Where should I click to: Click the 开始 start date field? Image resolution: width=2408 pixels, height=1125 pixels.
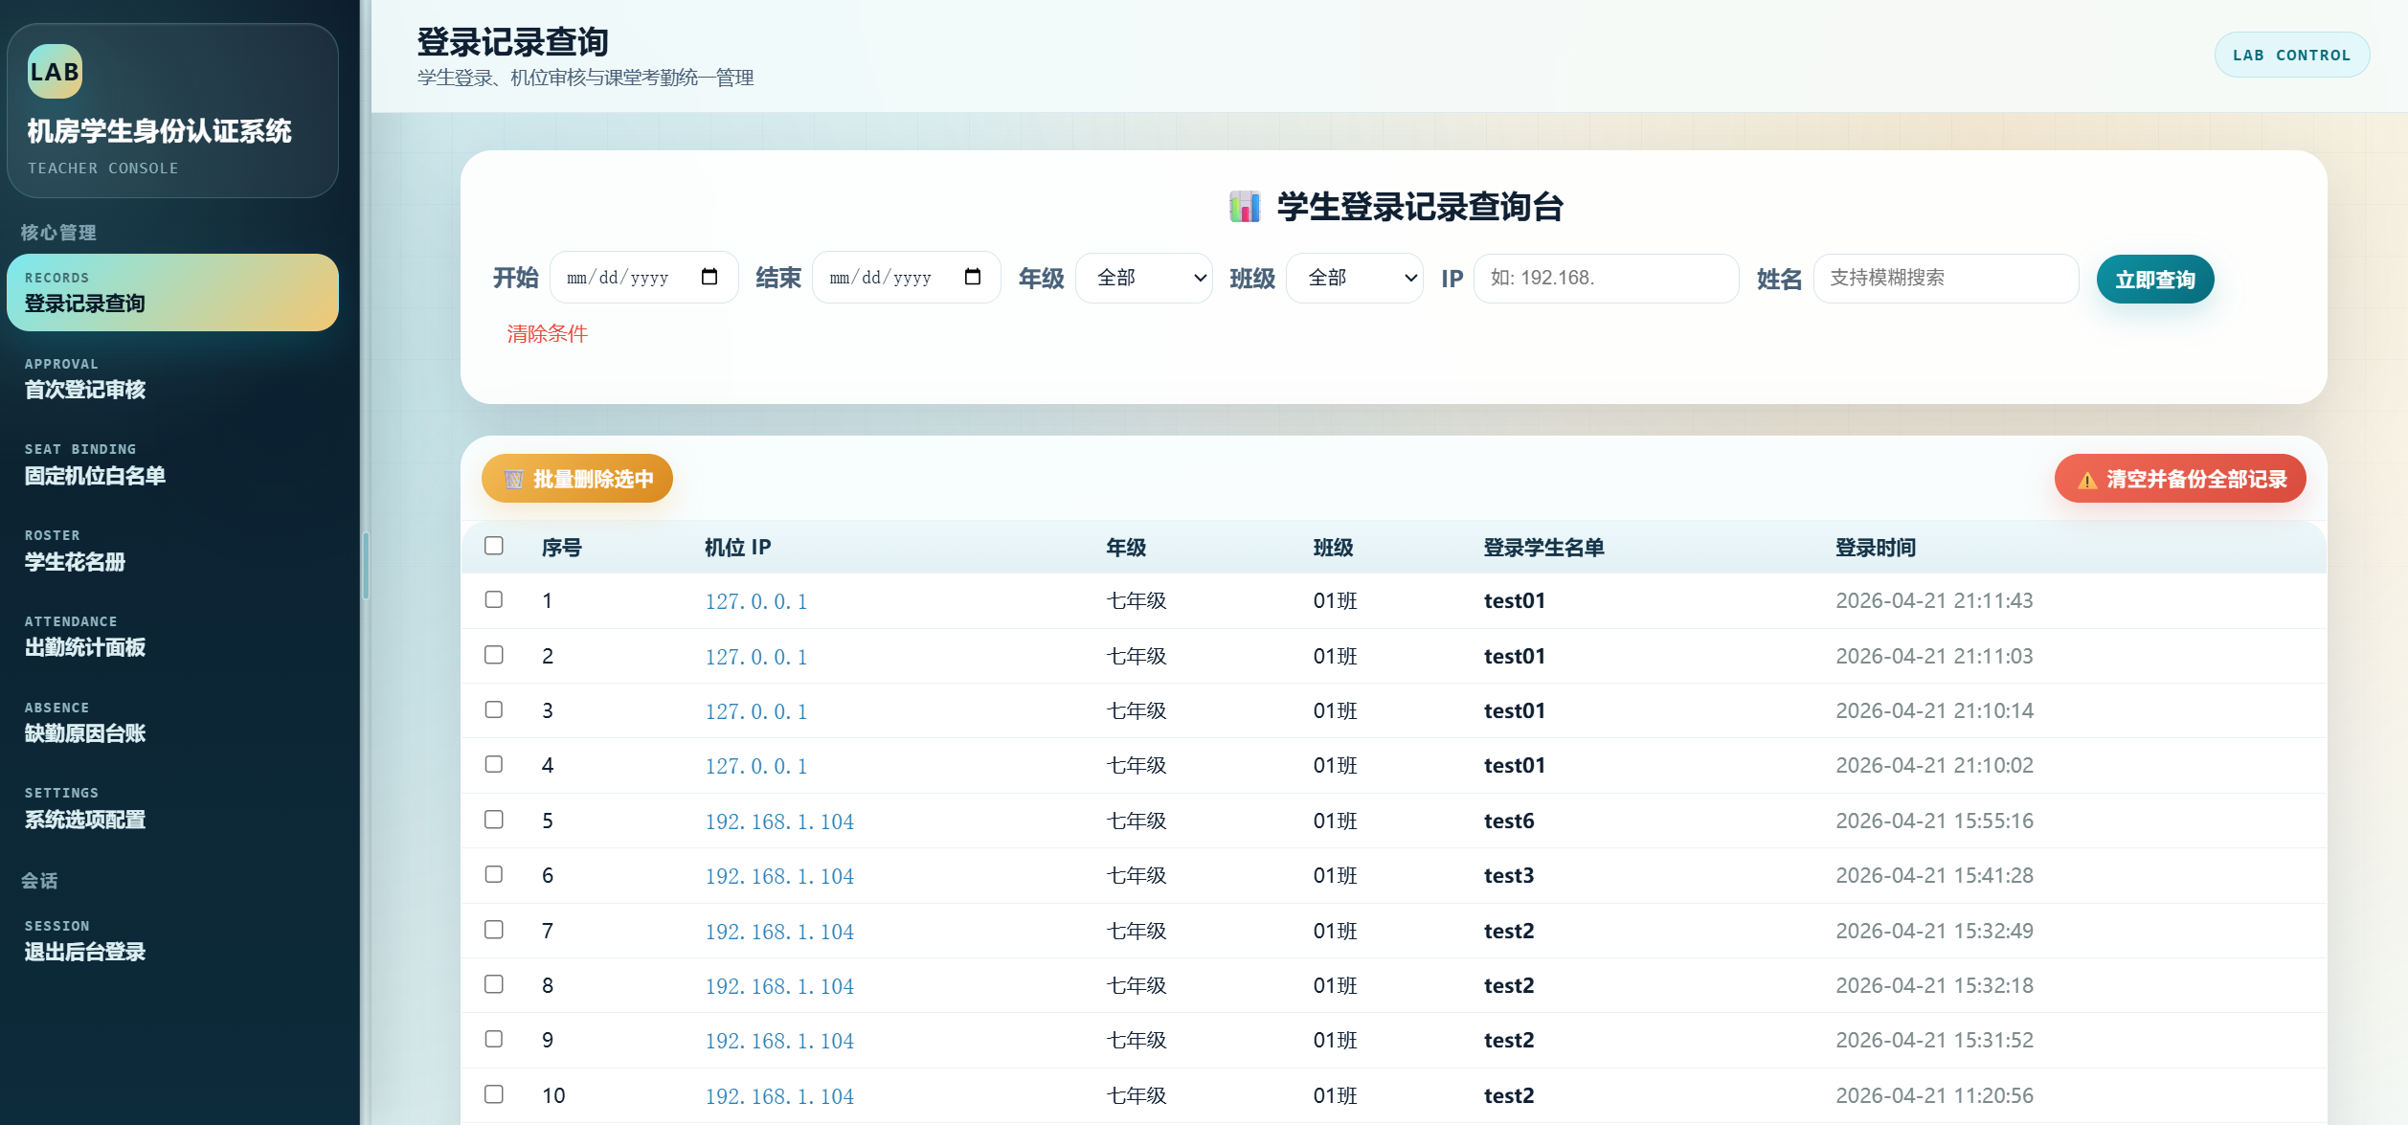click(644, 278)
